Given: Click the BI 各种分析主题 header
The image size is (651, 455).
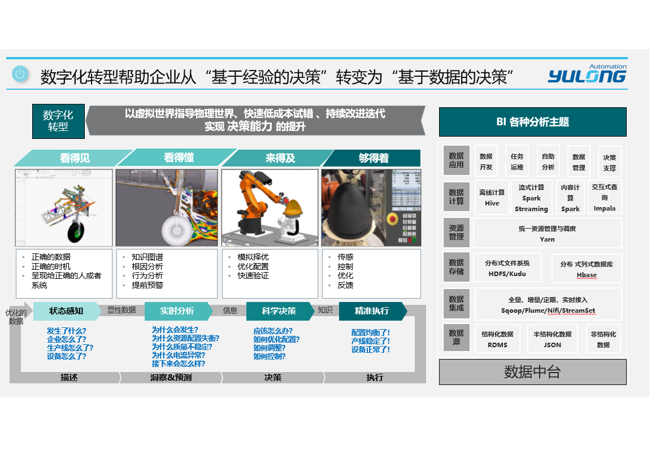Looking at the screenshot, I should point(532,122).
